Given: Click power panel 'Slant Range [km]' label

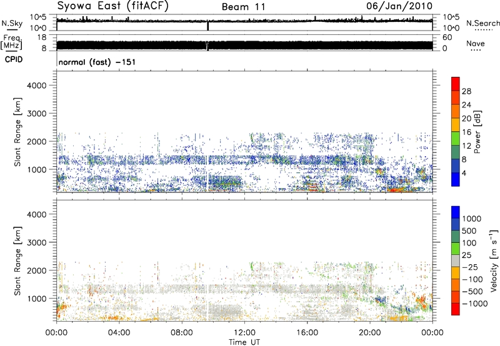Looking at the screenshot, I should 17,132.
